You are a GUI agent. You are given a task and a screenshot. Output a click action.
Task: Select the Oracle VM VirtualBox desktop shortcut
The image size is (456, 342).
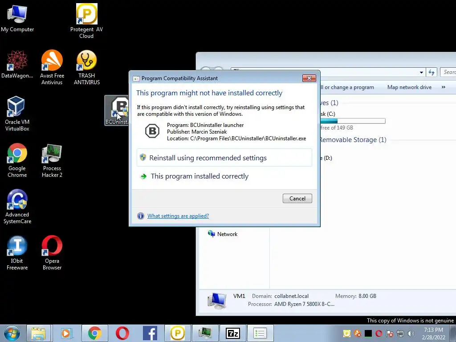click(17, 114)
